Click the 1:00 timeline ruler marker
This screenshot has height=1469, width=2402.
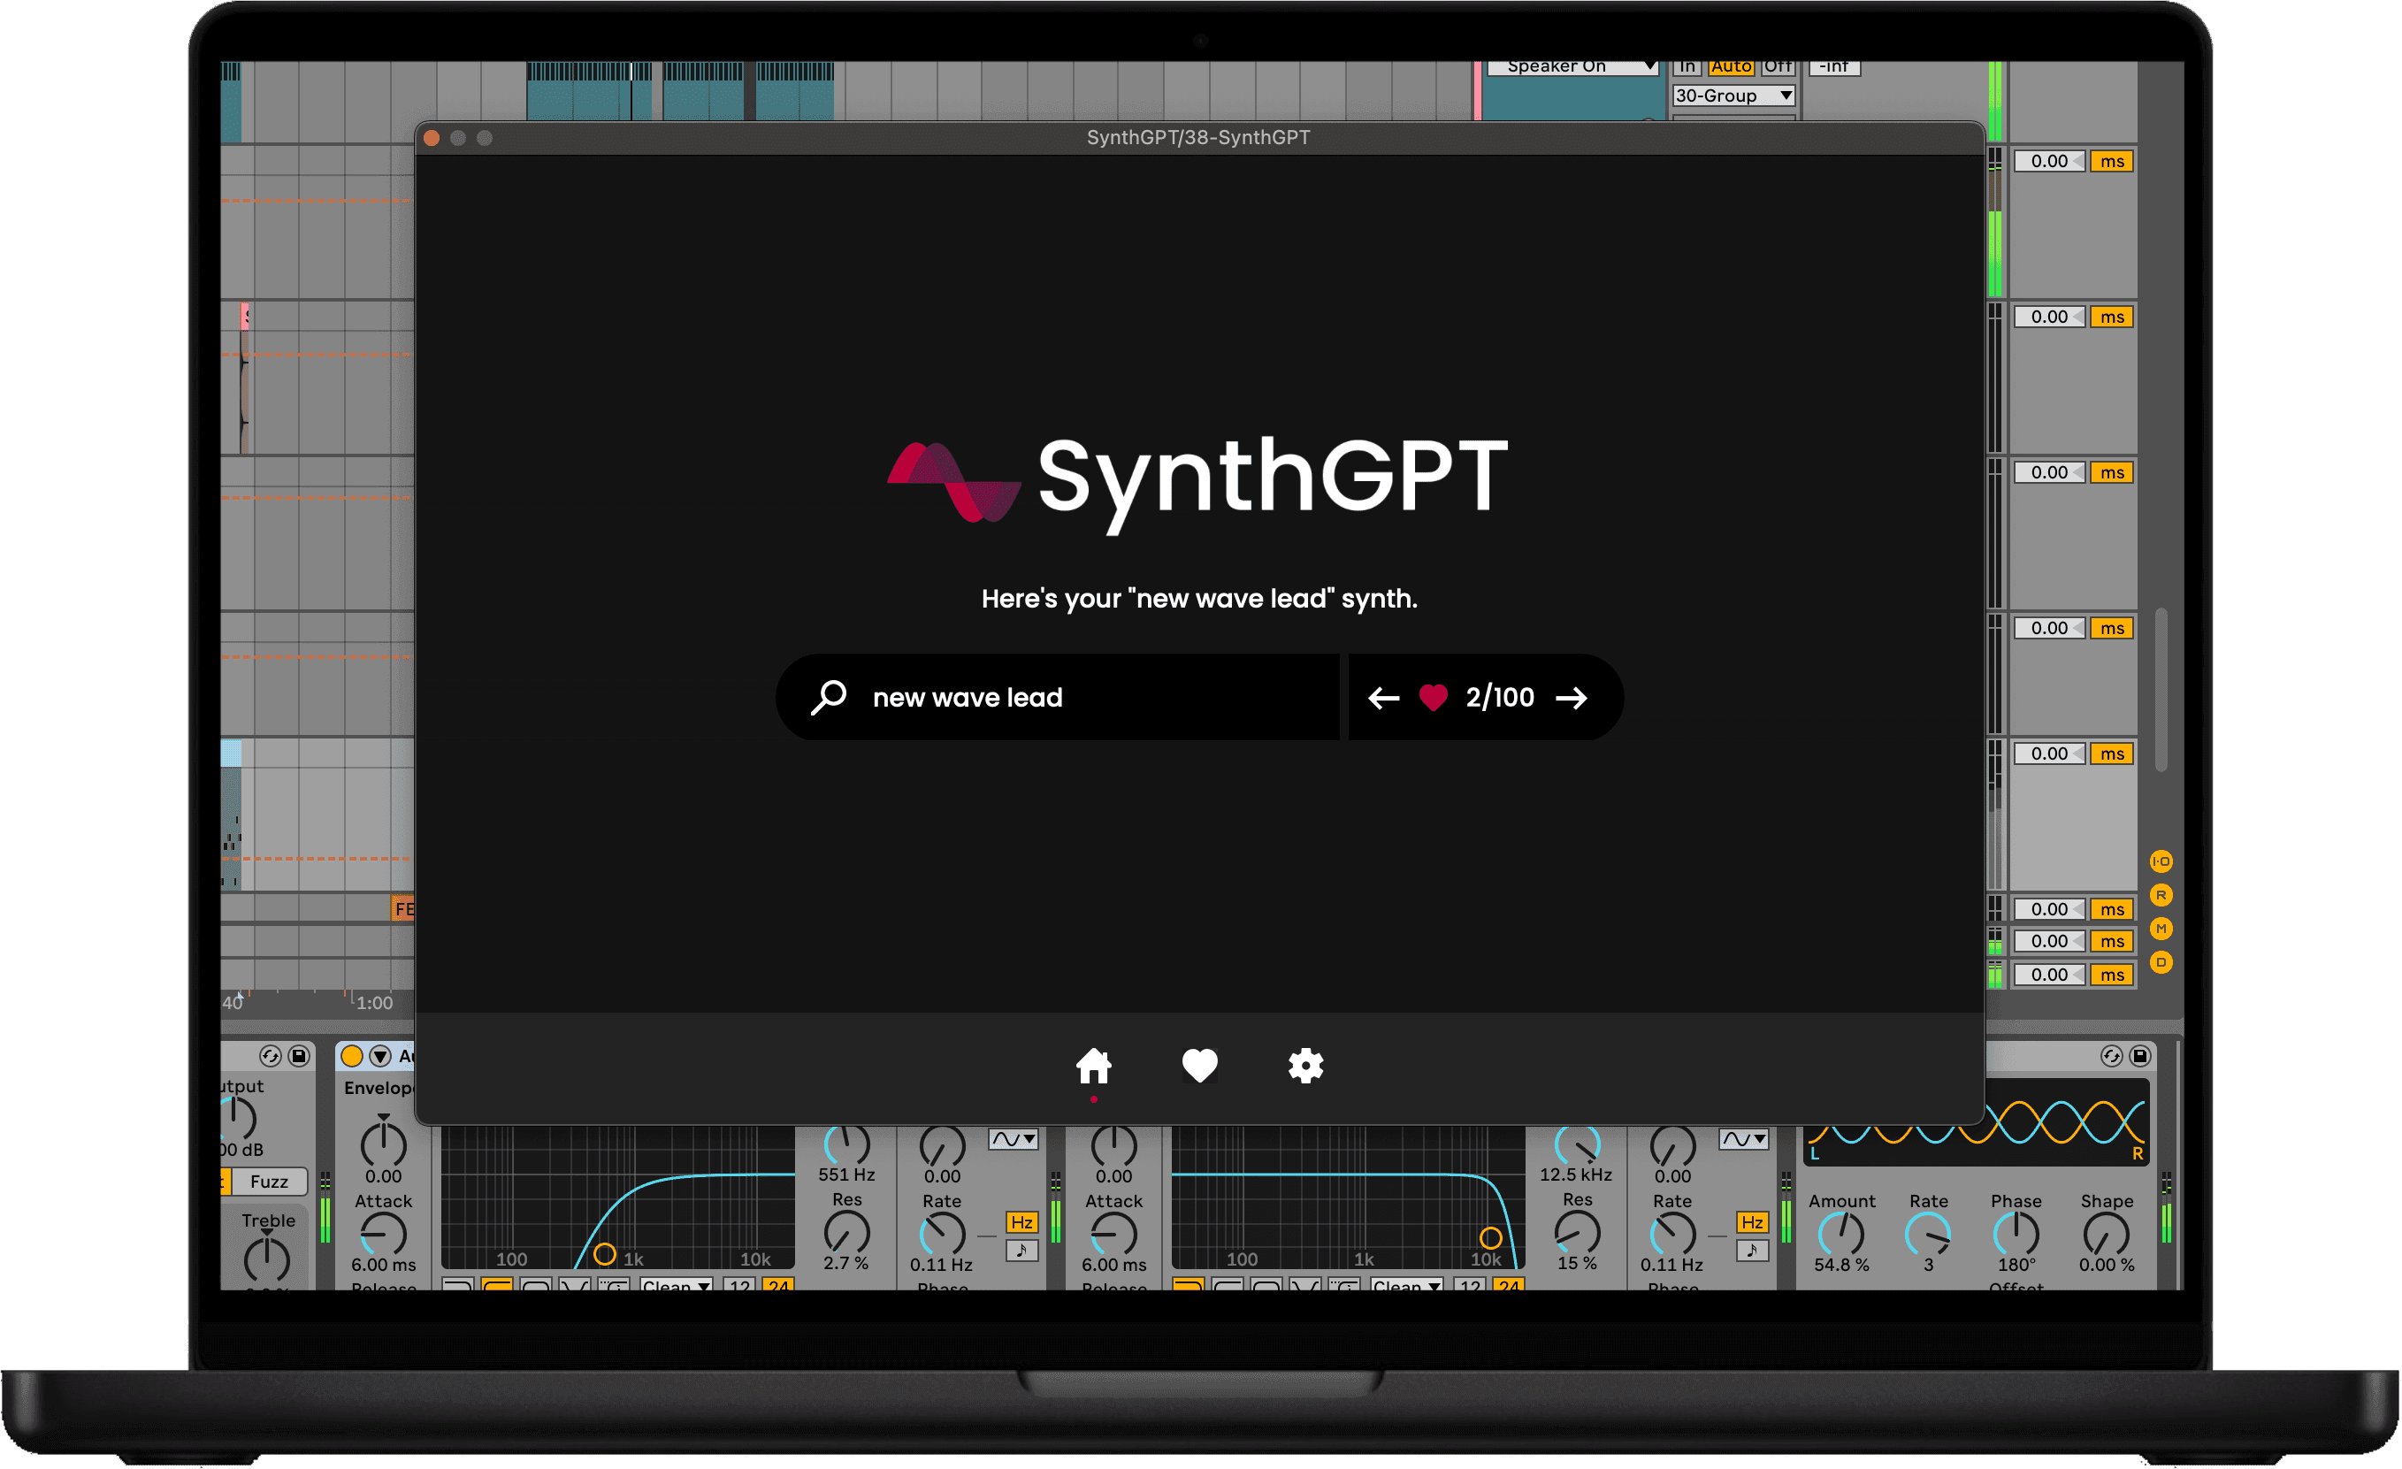tap(373, 1003)
